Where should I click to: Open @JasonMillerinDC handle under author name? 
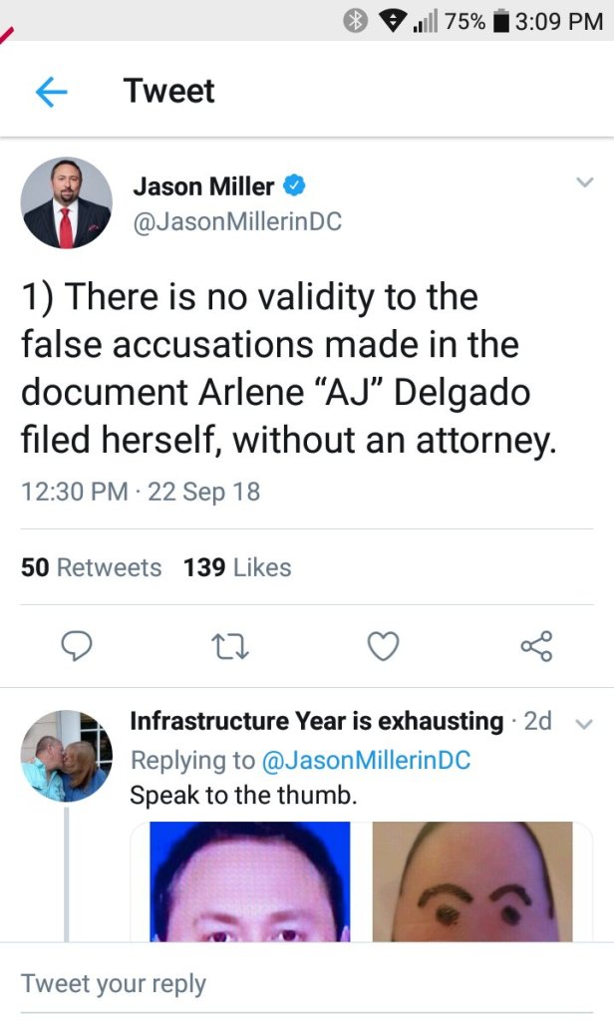(x=237, y=222)
